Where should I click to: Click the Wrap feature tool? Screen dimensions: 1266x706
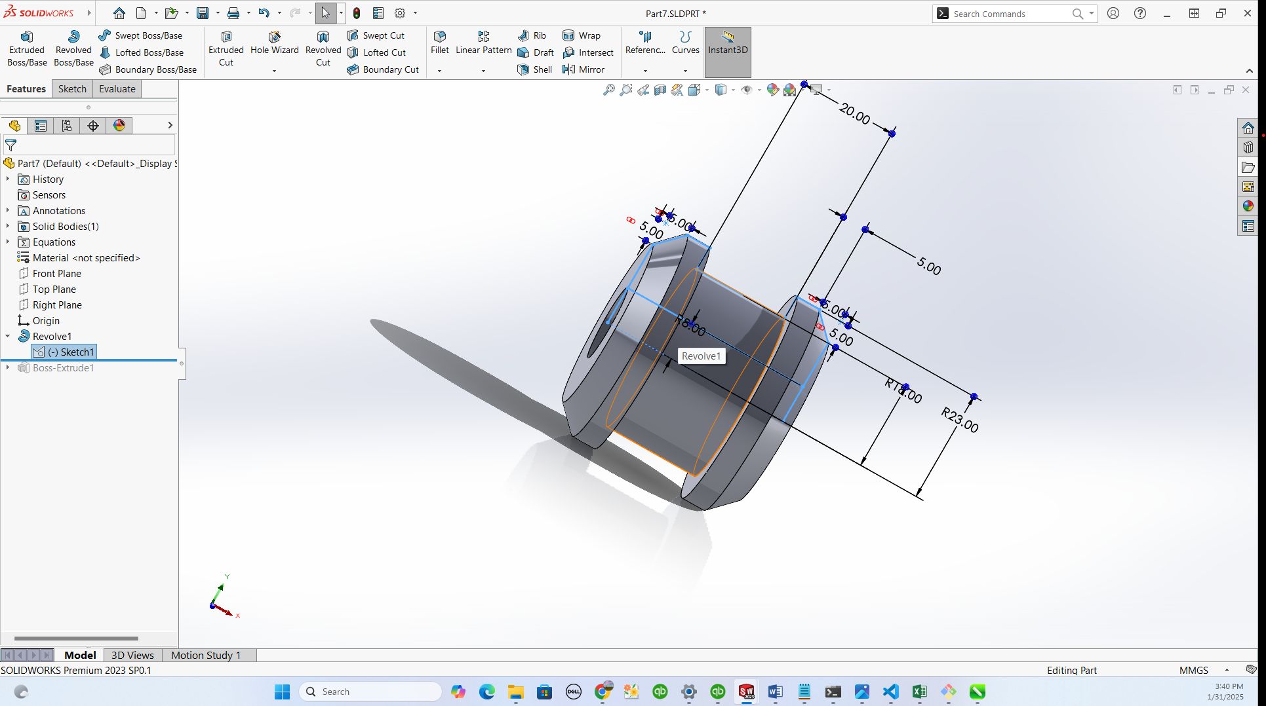(x=582, y=35)
